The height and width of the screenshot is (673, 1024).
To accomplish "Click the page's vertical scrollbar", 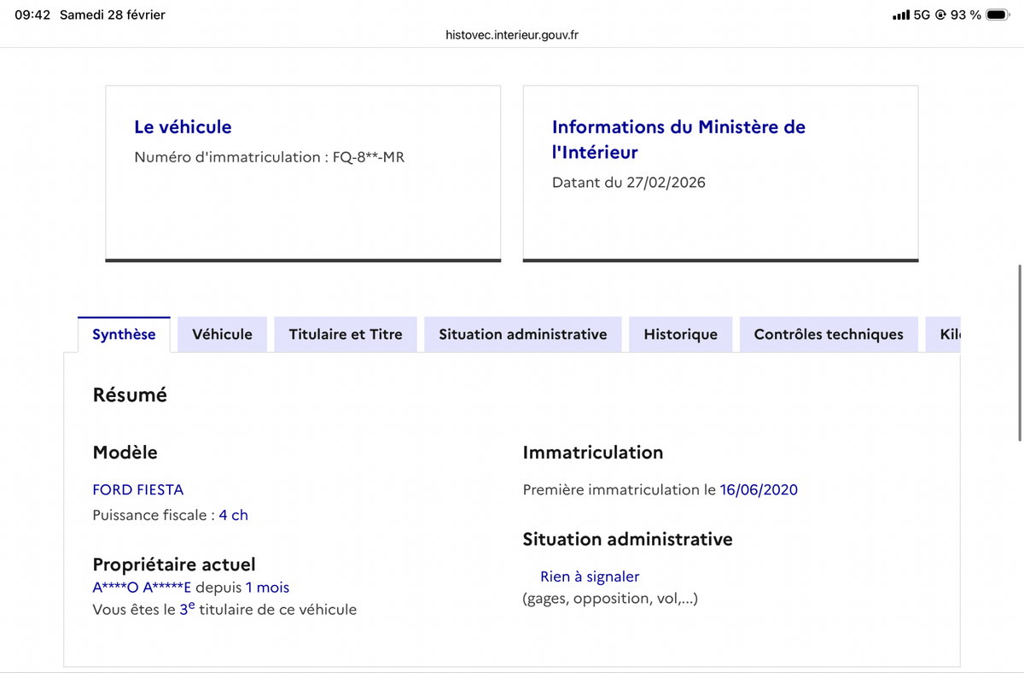I will click(1019, 352).
